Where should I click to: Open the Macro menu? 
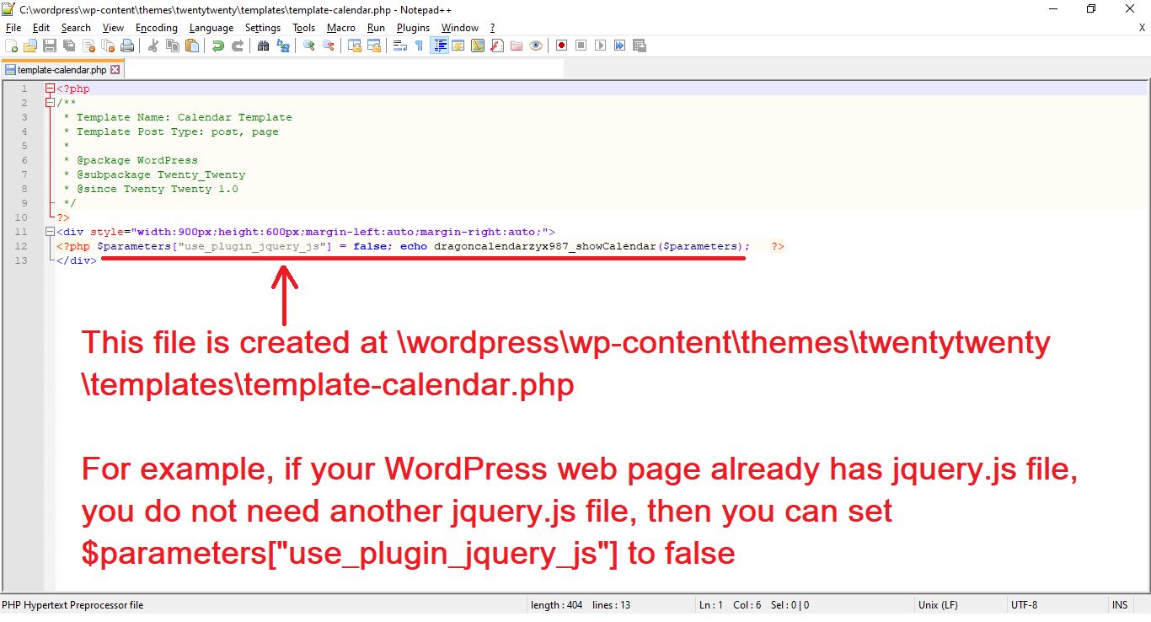click(341, 28)
